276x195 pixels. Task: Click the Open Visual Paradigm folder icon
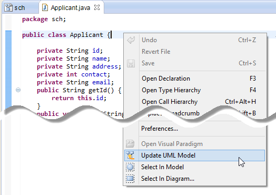(x=130, y=144)
